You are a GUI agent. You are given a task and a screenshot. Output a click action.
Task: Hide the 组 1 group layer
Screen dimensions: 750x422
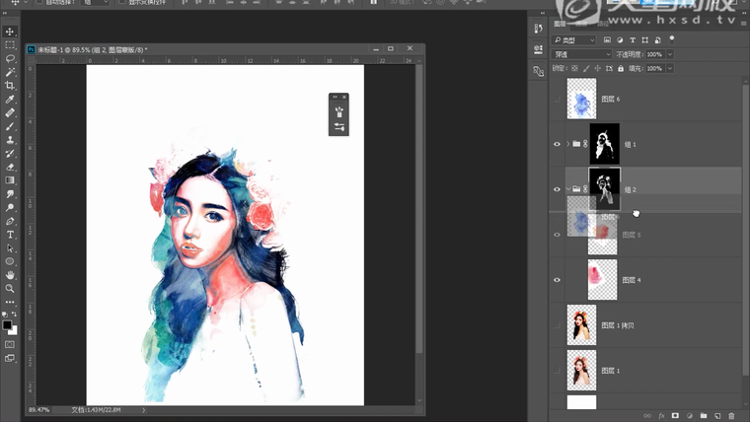(557, 144)
